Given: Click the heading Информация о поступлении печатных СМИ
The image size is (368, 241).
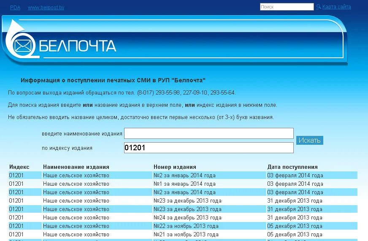Looking at the screenshot, I should pos(113,80).
